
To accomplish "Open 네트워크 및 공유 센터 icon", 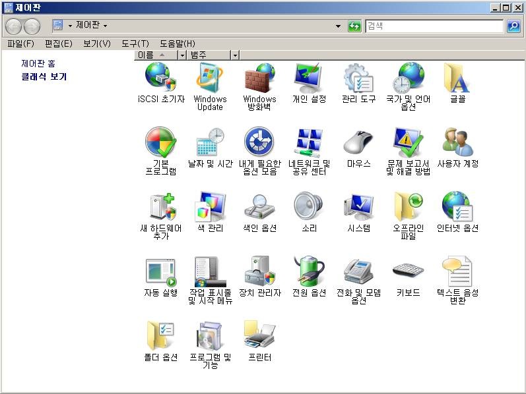I will point(309,143).
